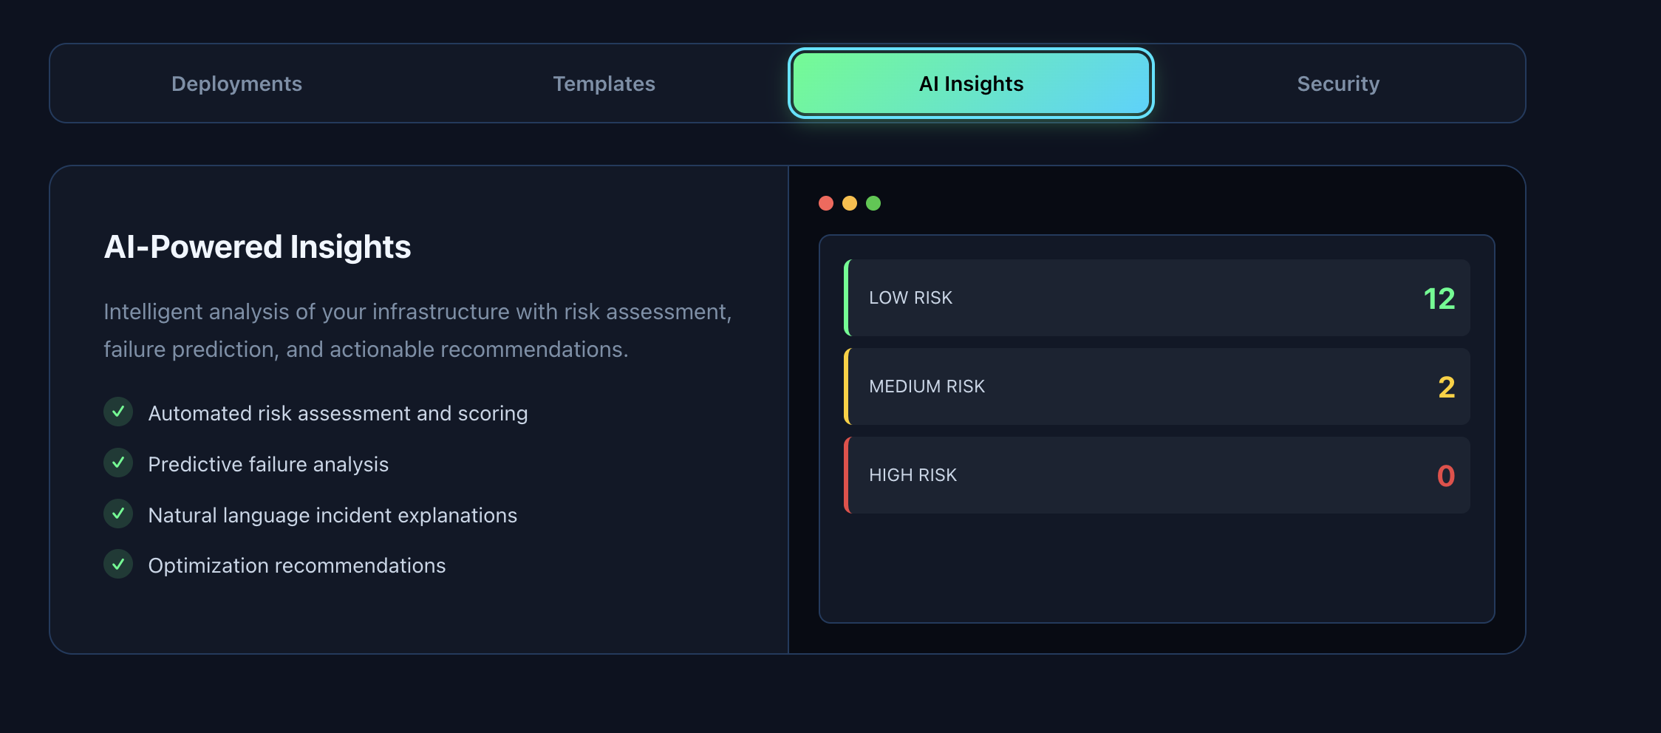Click the checkmark beside Predictive failure analysis
The height and width of the screenshot is (733, 1661).
pos(118,463)
